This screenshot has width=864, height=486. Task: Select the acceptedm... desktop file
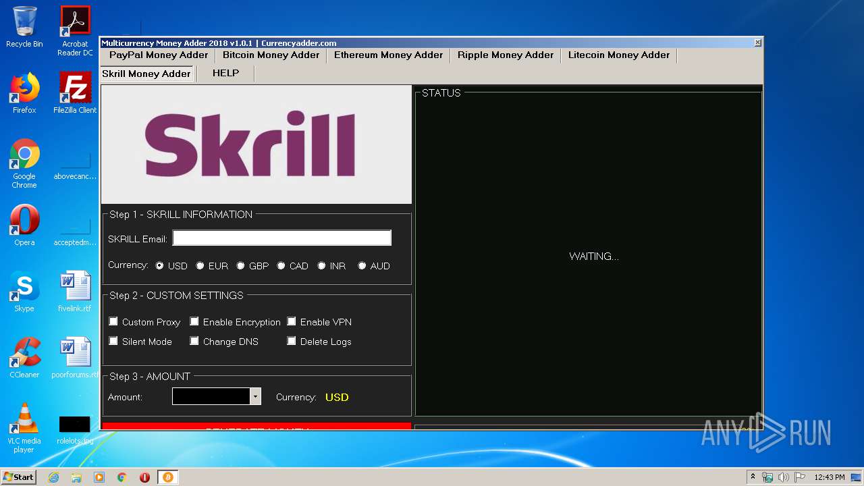pyautogui.click(x=75, y=230)
